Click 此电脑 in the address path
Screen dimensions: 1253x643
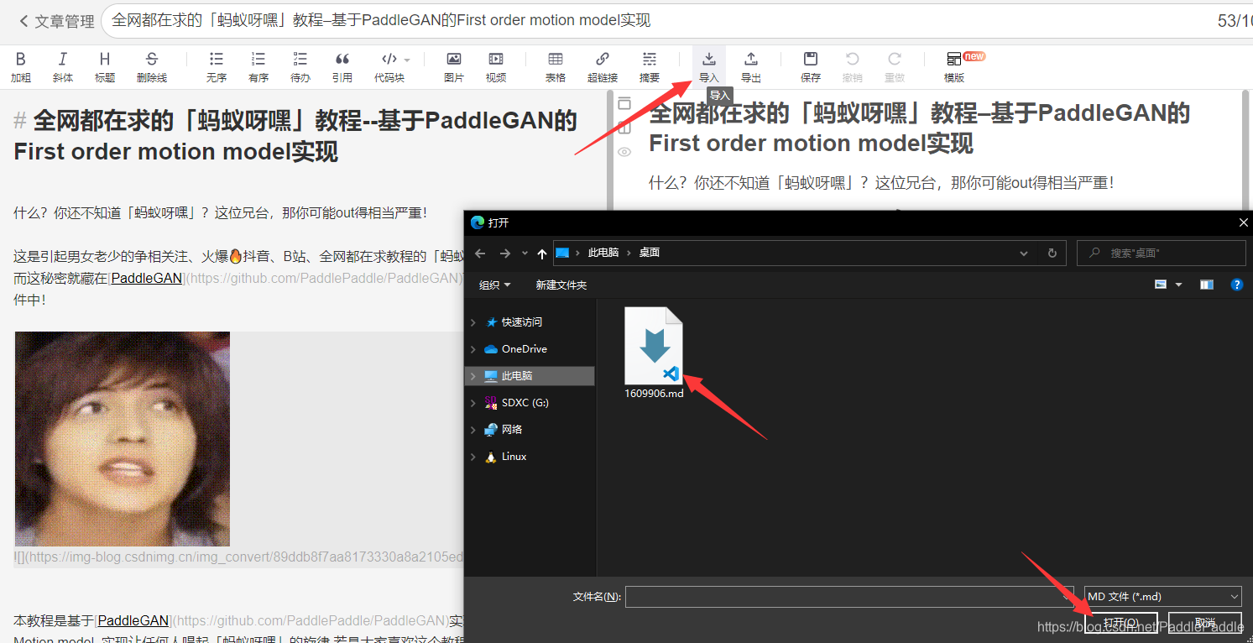click(x=603, y=253)
